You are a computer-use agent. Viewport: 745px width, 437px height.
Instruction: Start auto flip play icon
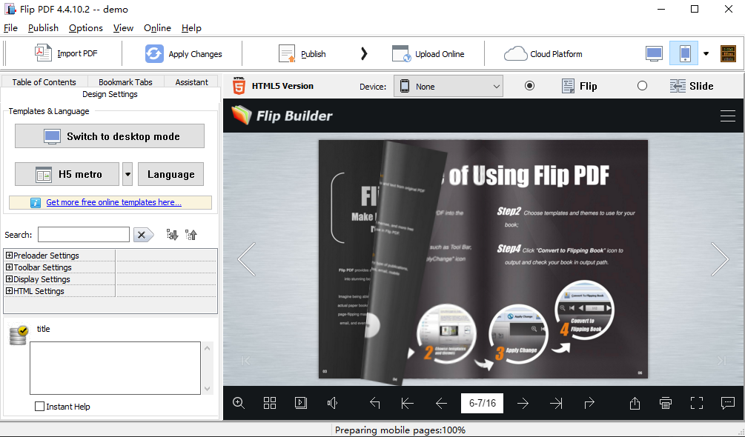click(x=301, y=404)
